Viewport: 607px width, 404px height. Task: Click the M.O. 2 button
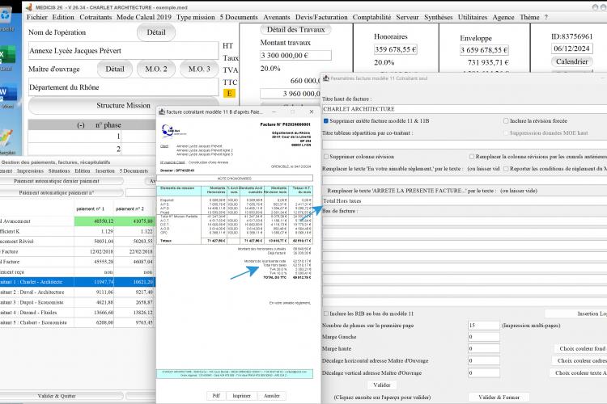click(x=156, y=69)
